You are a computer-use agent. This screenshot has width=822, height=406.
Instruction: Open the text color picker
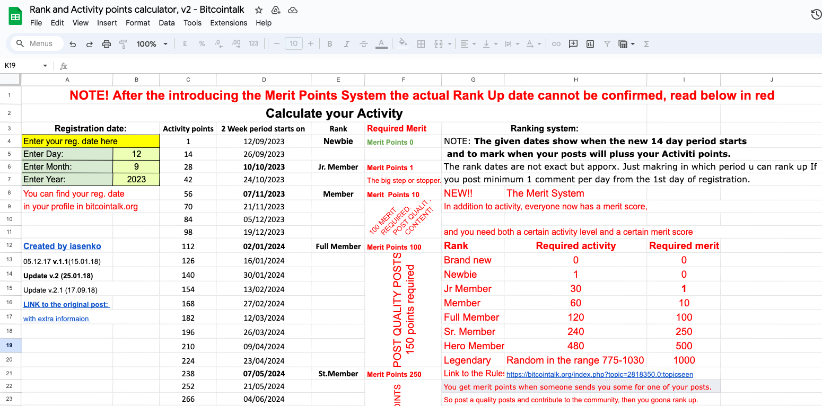381,44
